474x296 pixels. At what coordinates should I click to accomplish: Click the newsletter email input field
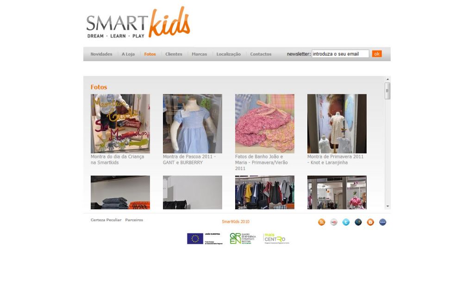click(340, 54)
